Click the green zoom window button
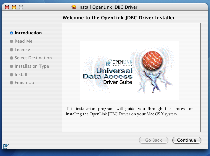 coord(21,7)
